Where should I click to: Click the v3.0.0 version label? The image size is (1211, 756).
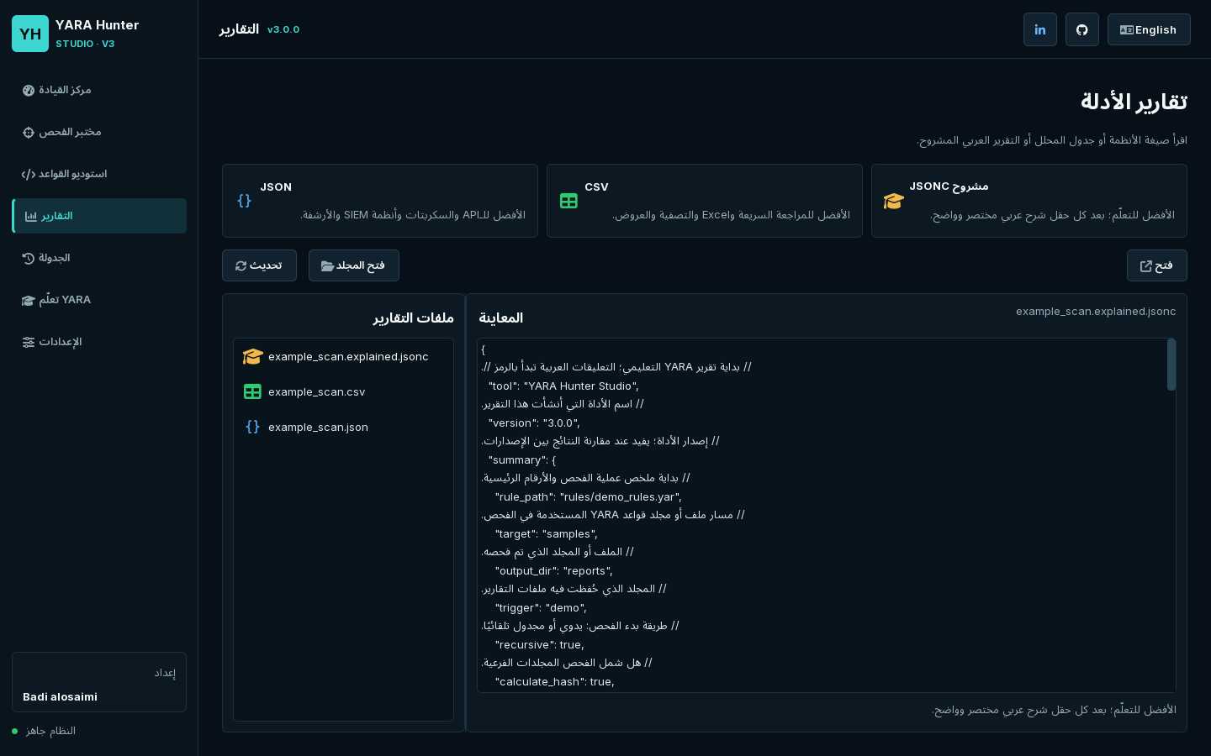point(283,29)
